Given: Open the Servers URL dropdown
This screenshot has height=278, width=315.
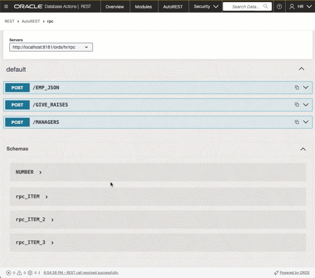Looking at the screenshot, I should click(87, 47).
